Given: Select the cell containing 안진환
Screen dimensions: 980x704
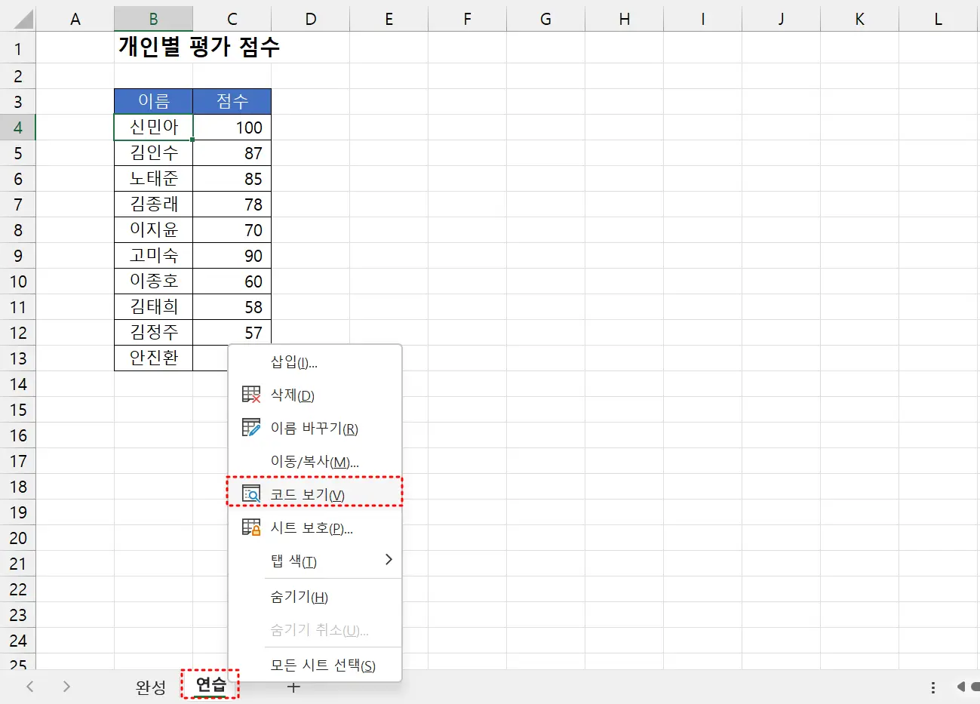Looking at the screenshot, I should (154, 358).
